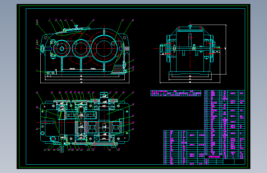Pick balloon number 37 above the plan view
This screenshot has height=173, width=267.
pyautogui.click(x=66, y=92)
